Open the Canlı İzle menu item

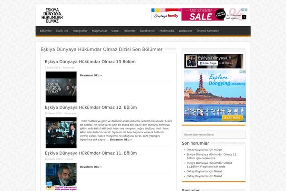coord(62,31)
